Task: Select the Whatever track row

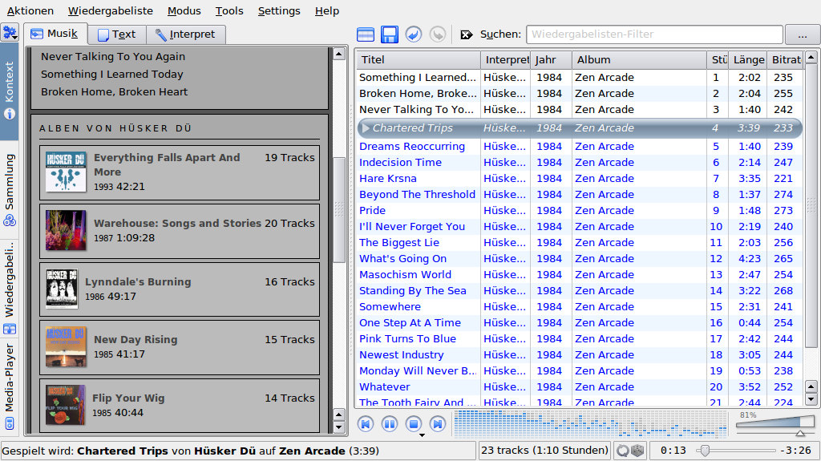Action: click(579, 387)
